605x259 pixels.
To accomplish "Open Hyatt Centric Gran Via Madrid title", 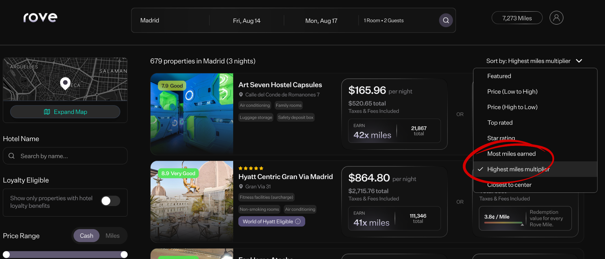I will tap(285, 177).
